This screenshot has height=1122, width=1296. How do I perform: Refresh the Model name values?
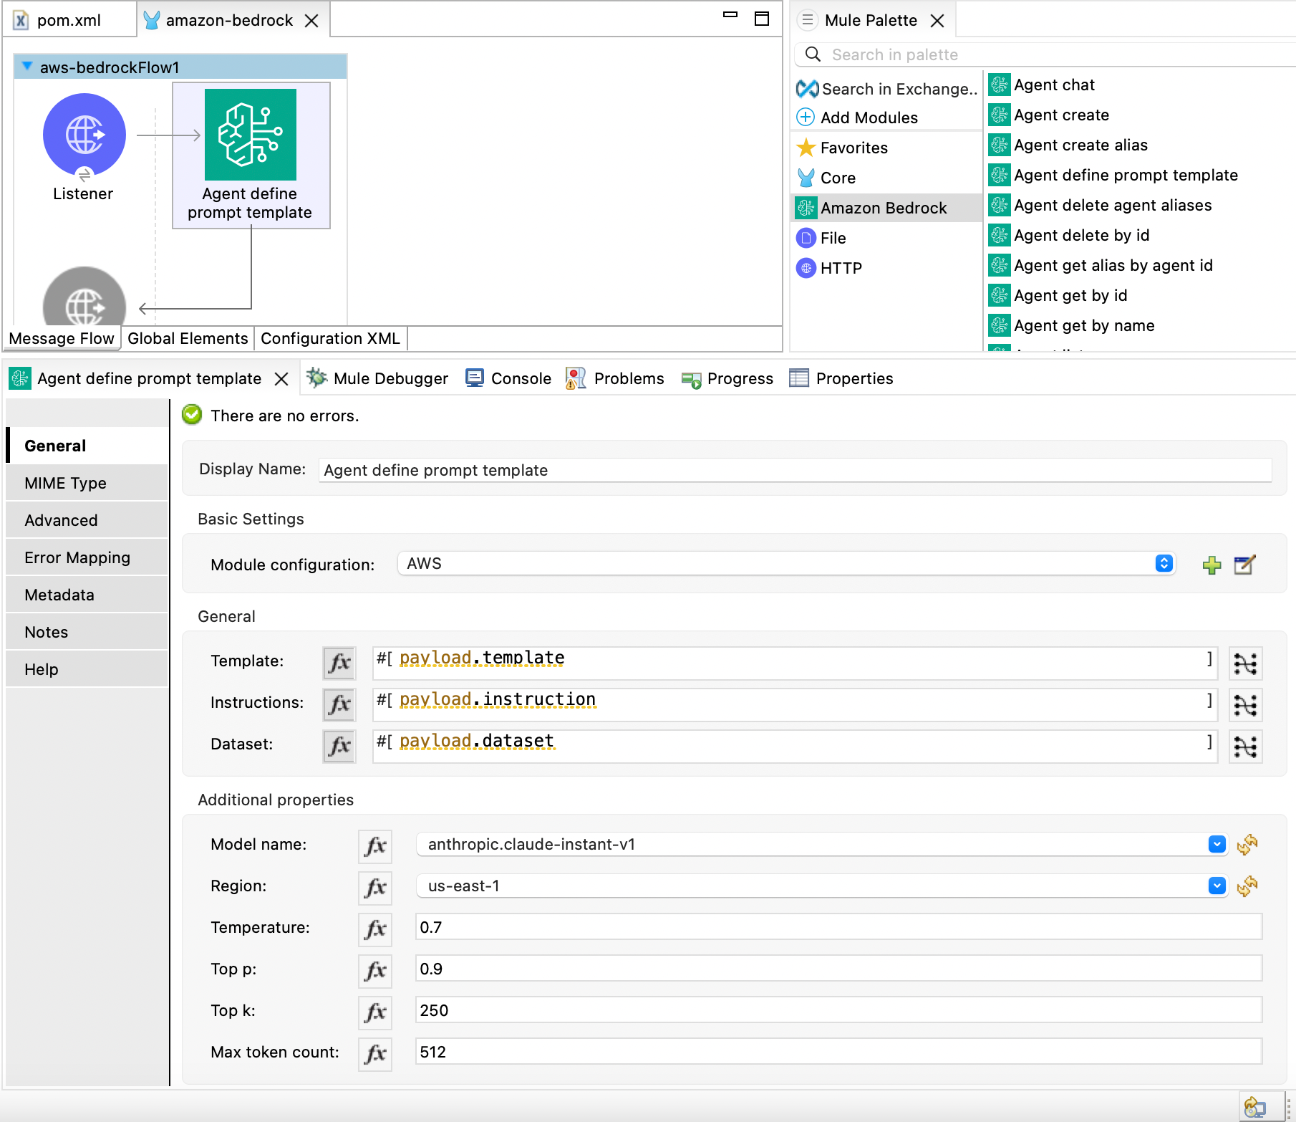click(1247, 845)
